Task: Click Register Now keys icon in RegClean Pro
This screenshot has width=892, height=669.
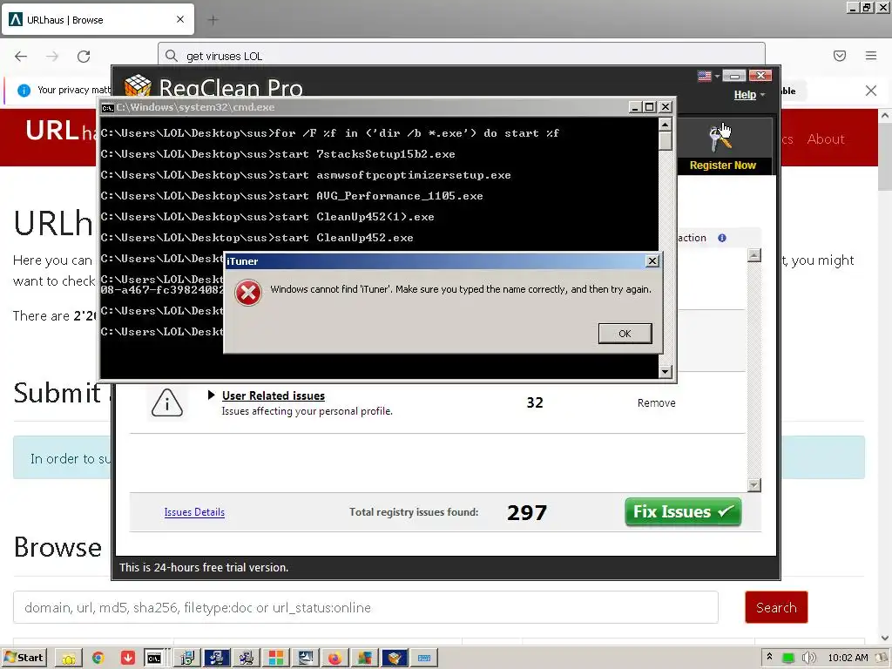Action: point(720,139)
